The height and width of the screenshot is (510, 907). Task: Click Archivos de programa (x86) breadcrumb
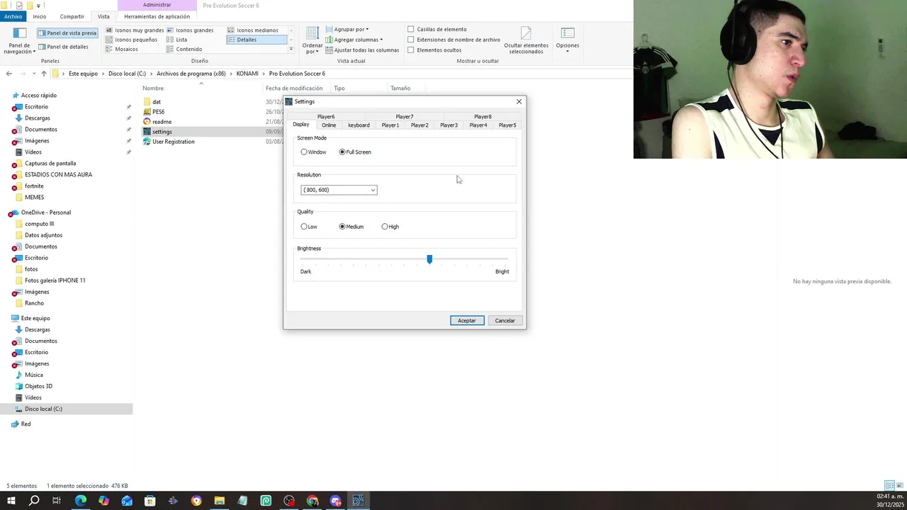coord(191,74)
